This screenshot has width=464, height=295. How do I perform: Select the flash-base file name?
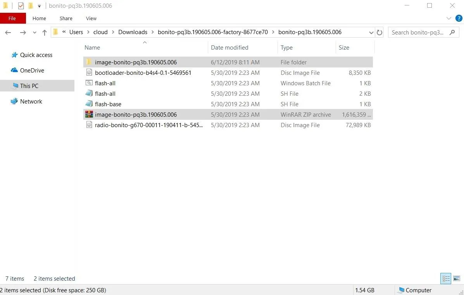108,104
